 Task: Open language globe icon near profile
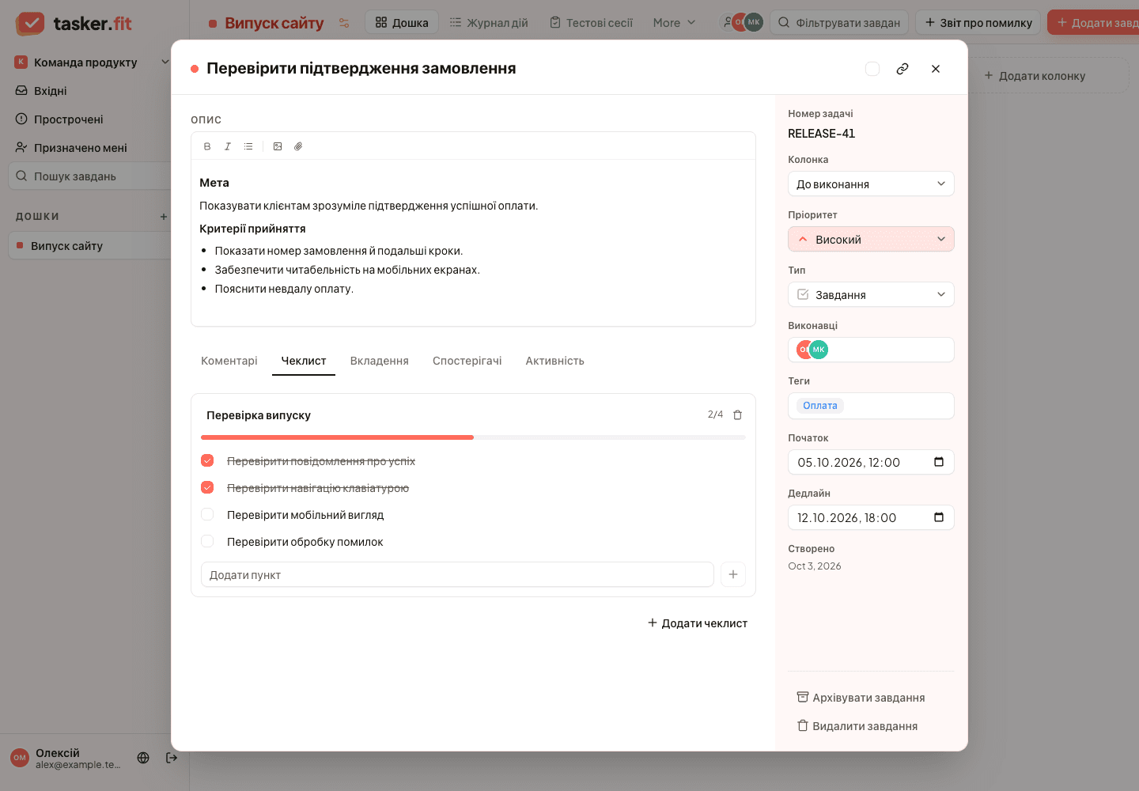coord(143,758)
